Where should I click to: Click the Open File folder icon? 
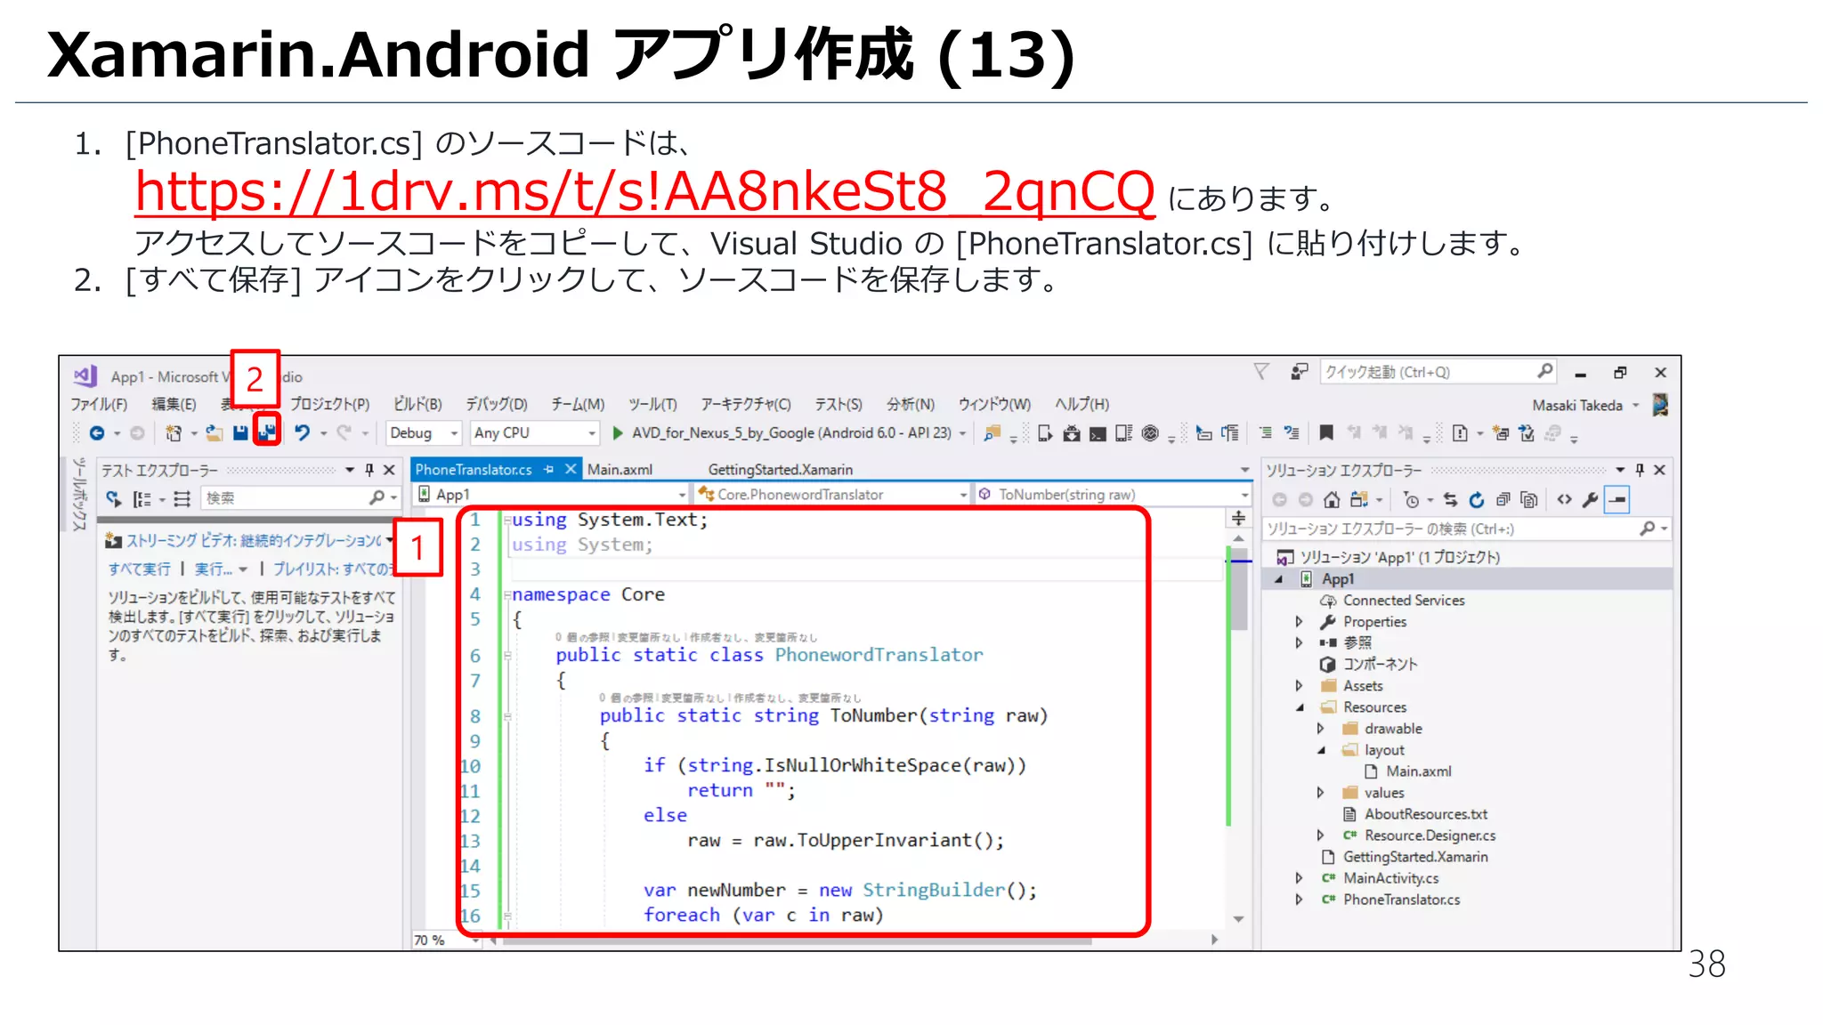point(215,432)
